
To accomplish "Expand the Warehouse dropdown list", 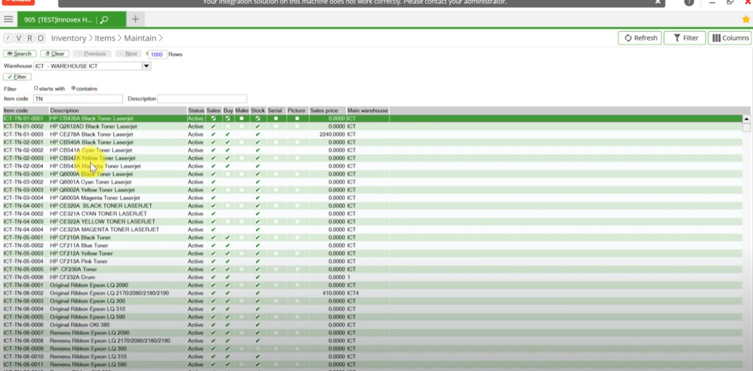I will [x=146, y=66].
